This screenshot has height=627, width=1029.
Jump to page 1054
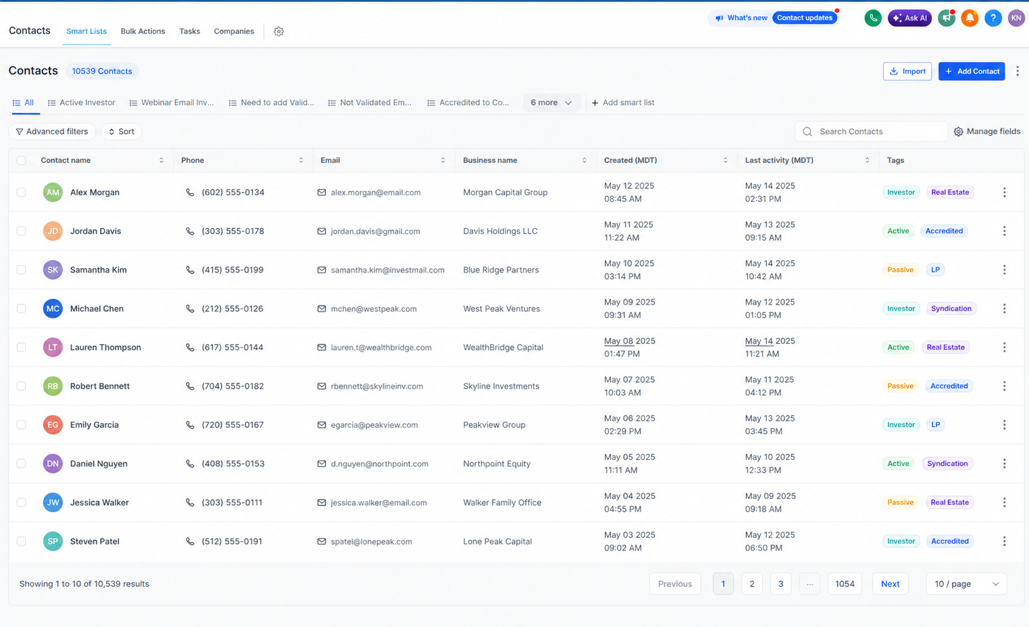coord(845,584)
